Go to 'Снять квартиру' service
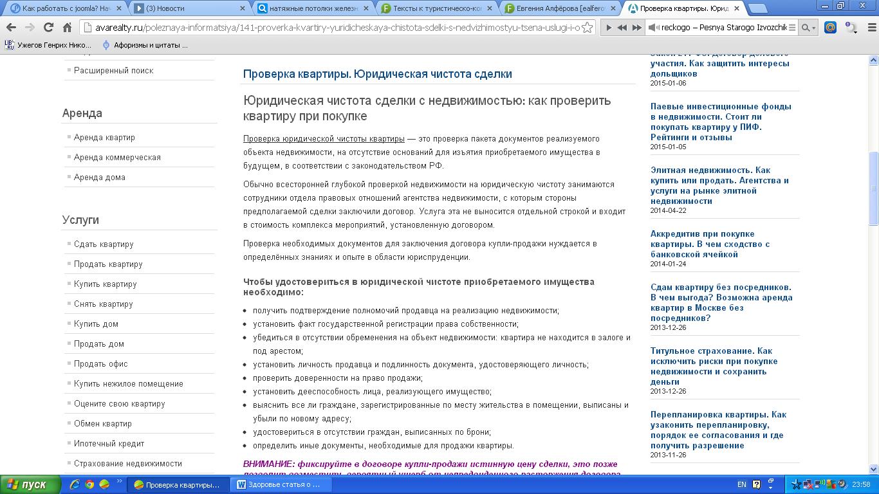This screenshot has width=879, height=494. click(x=104, y=304)
